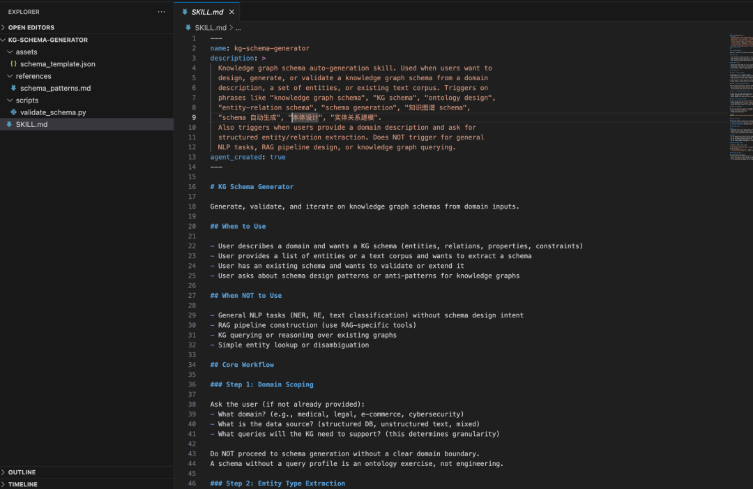Viewport: 753px width, 489px height.
Task: Click 'name' key on line 2
Action: click(218, 48)
